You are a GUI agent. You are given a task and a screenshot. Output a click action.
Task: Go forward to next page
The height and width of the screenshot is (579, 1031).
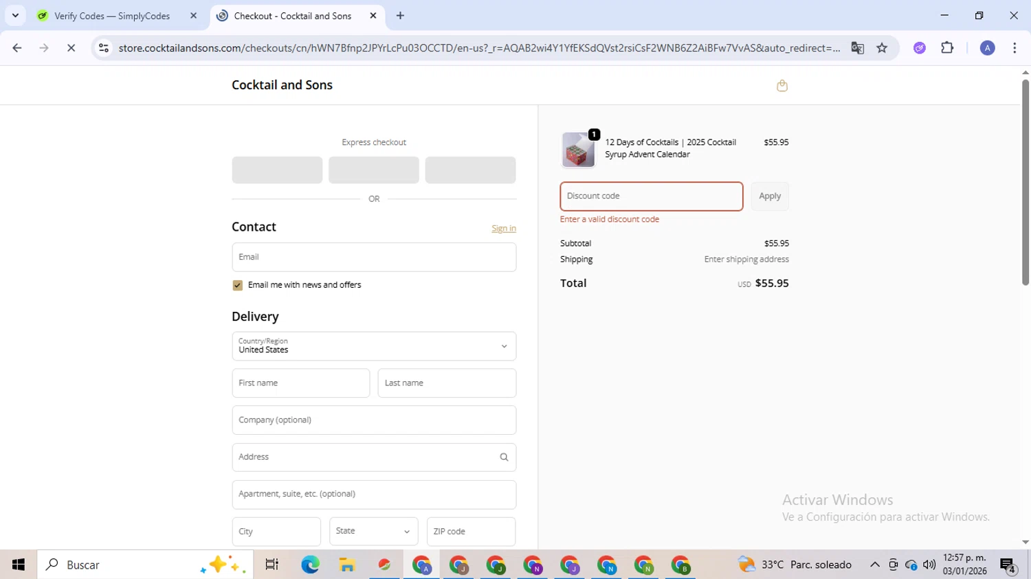click(44, 48)
